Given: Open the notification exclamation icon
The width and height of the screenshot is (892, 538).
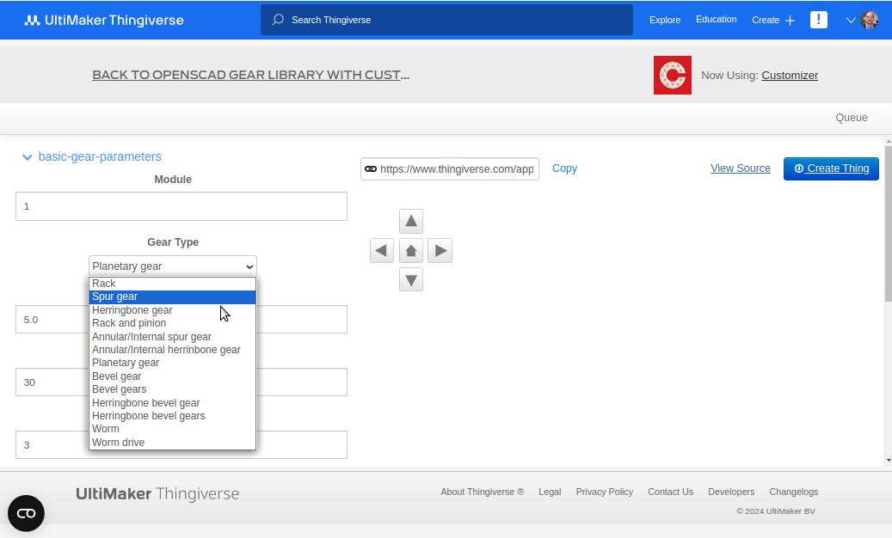Looking at the screenshot, I should click(x=819, y=20).
